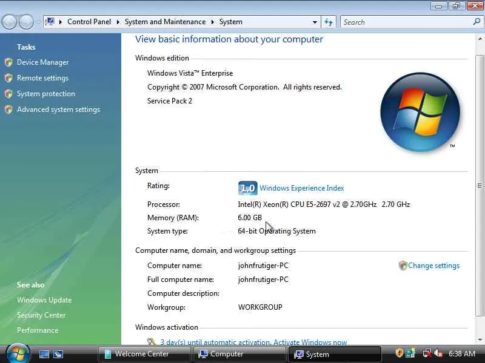Click the Remote settings shield icon

coord(8,78)
